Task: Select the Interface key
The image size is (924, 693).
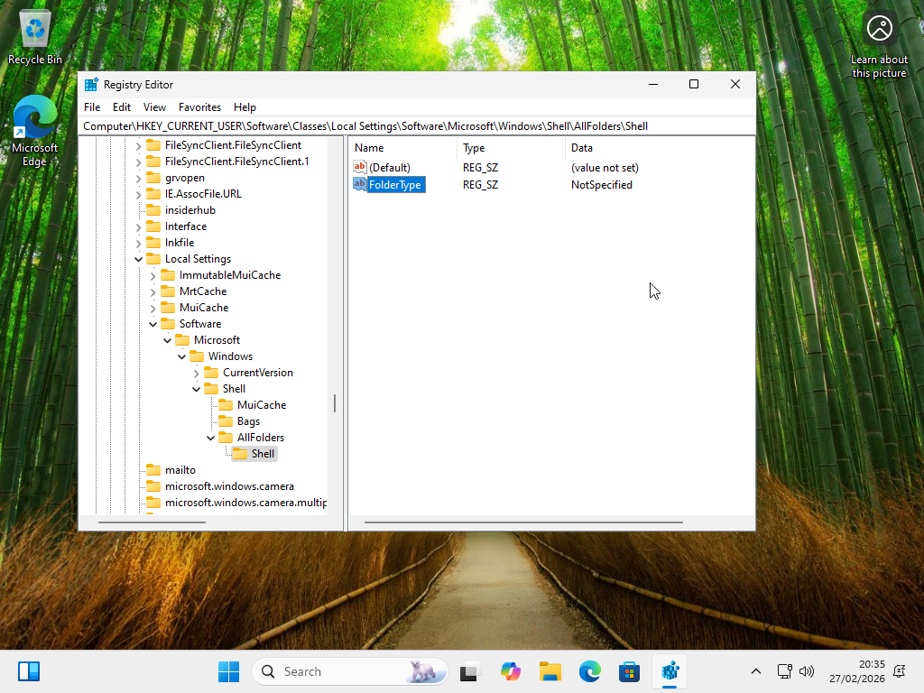Action: [186, 226]
